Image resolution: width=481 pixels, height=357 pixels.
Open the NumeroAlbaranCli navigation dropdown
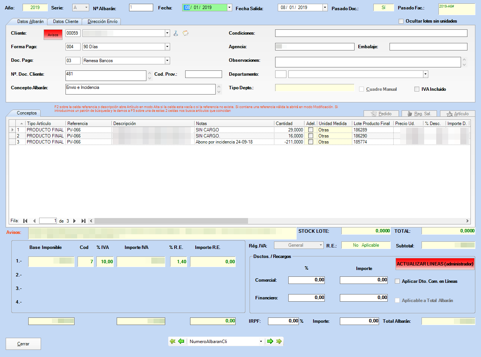pyautogui.click(x=261, y=342)
